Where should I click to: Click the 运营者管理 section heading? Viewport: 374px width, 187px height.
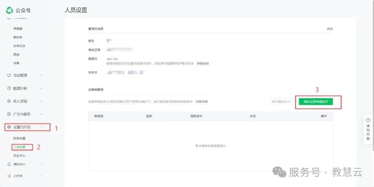click(96, 90)
